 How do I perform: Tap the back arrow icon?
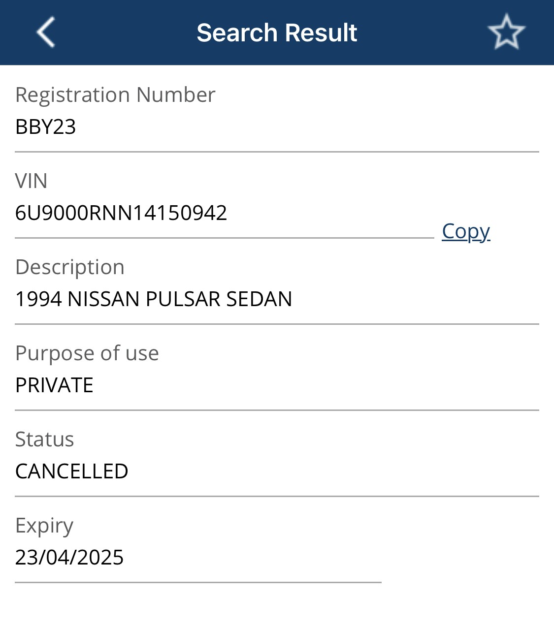pos(46,32)
